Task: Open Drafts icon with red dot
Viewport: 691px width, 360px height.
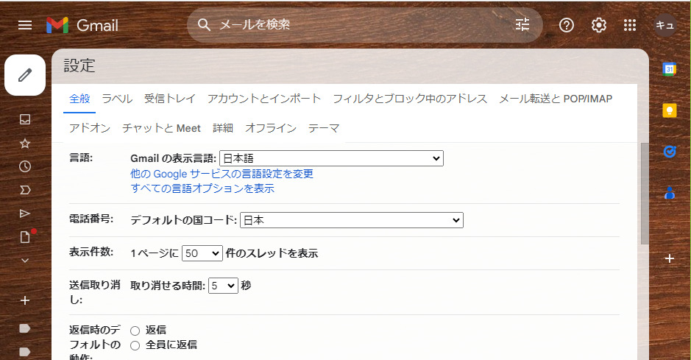Action: click(26, 236)
